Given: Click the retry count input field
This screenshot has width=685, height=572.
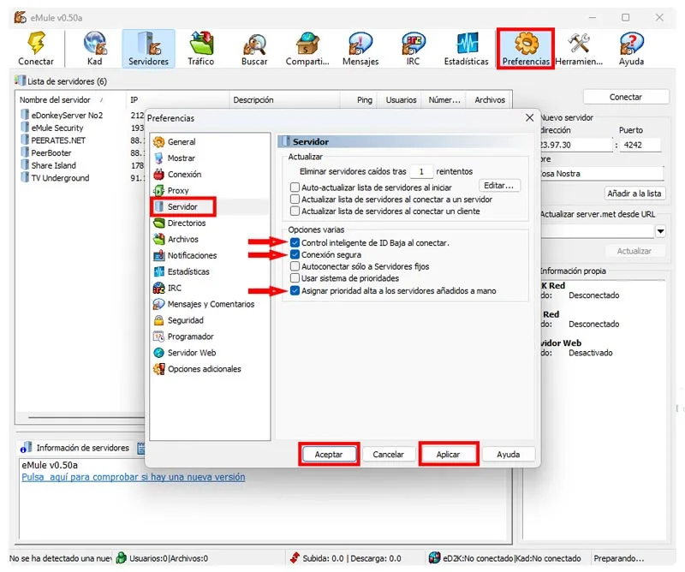Looking at the screenshot, I should click(x=422, y=170).
